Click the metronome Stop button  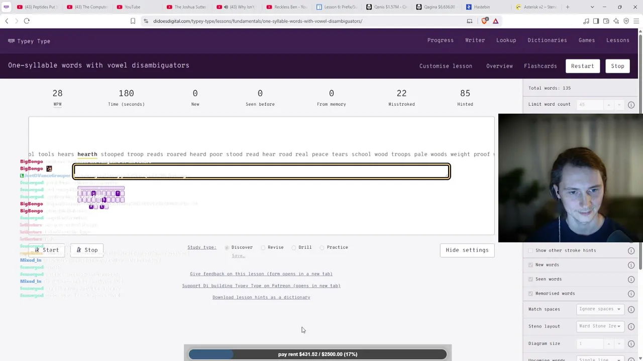tap(87, 250)
